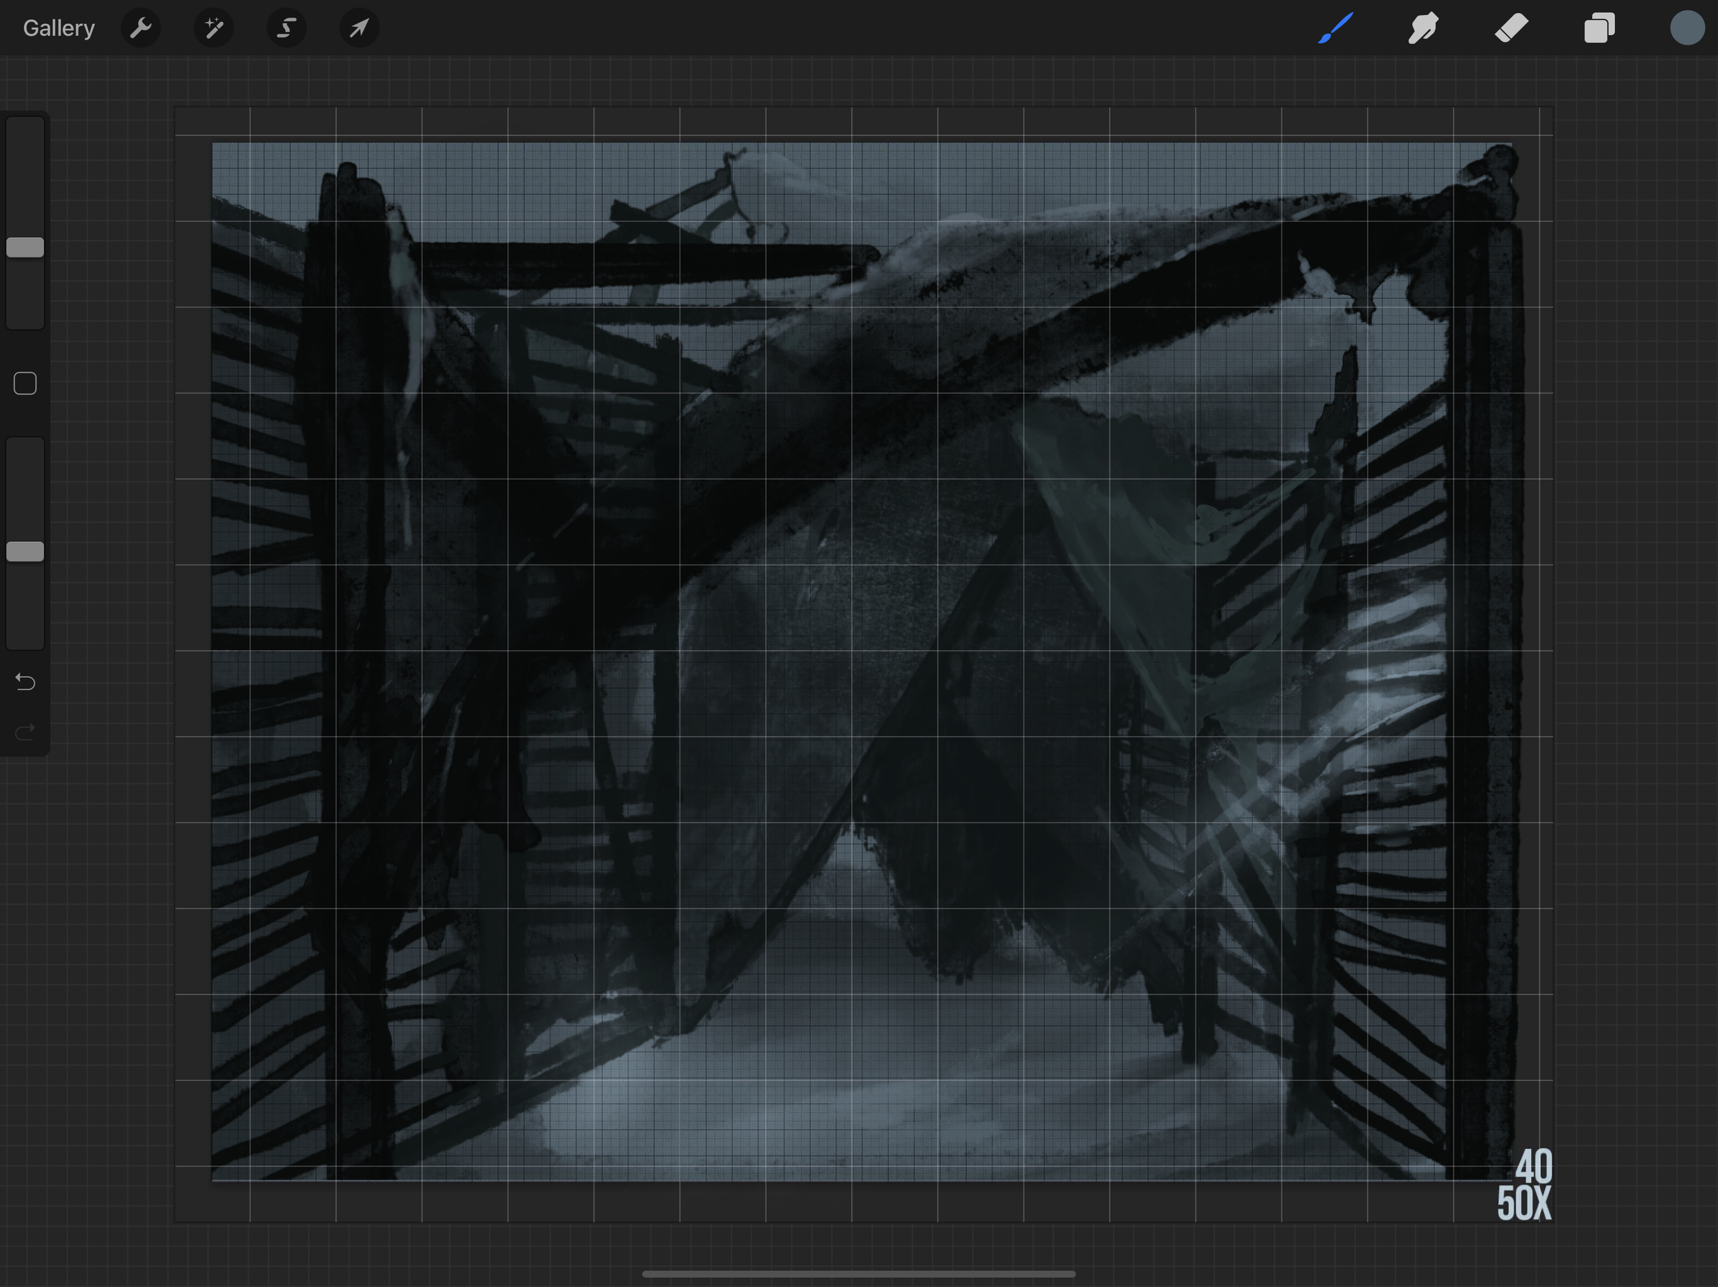Select the Smudge tool
1718x1287 pixels.
(1424, 28)
